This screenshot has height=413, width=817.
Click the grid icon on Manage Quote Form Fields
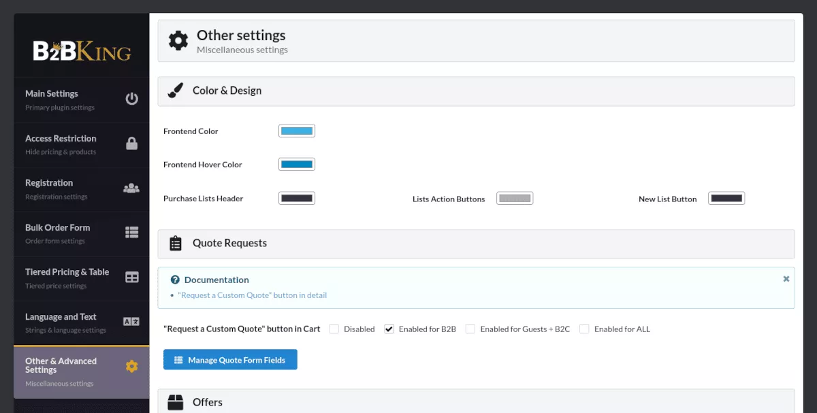pos(178,360)
